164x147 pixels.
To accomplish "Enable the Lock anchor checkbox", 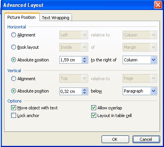I will click(13, 115).
